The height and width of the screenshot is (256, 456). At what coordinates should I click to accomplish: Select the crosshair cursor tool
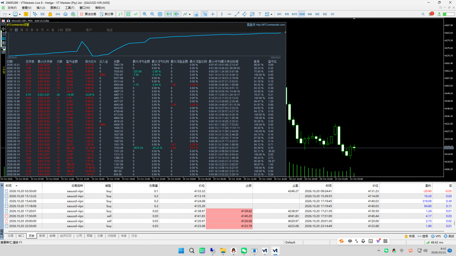point(213,14)
